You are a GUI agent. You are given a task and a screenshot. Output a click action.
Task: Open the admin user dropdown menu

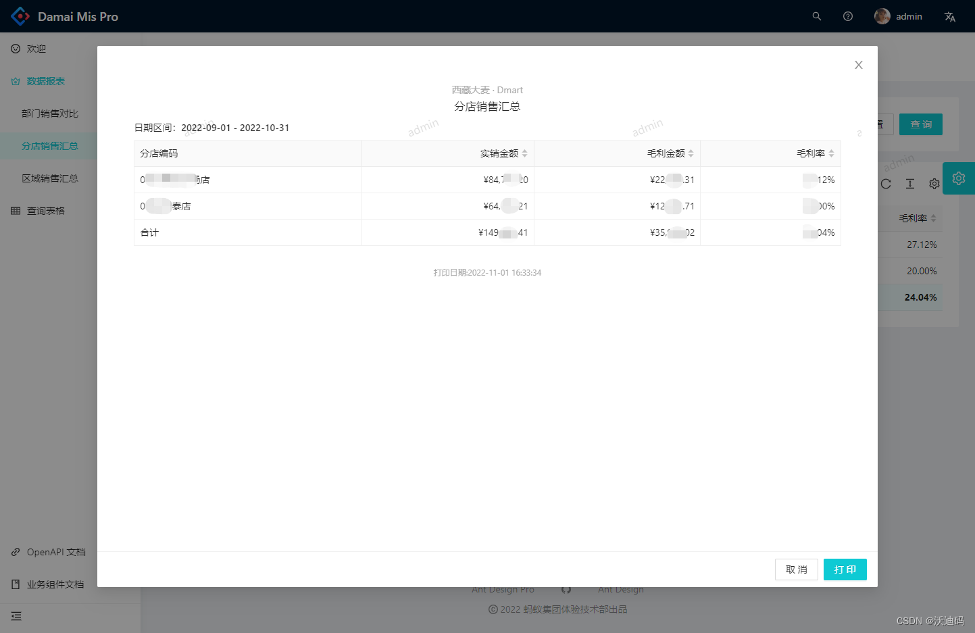click(899, 16)
